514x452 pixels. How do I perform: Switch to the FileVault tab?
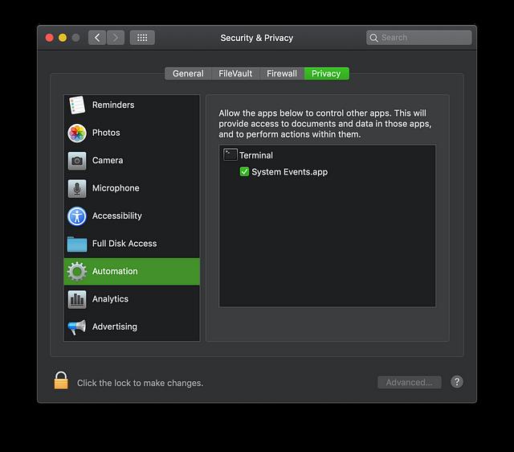tap(235, 73)
